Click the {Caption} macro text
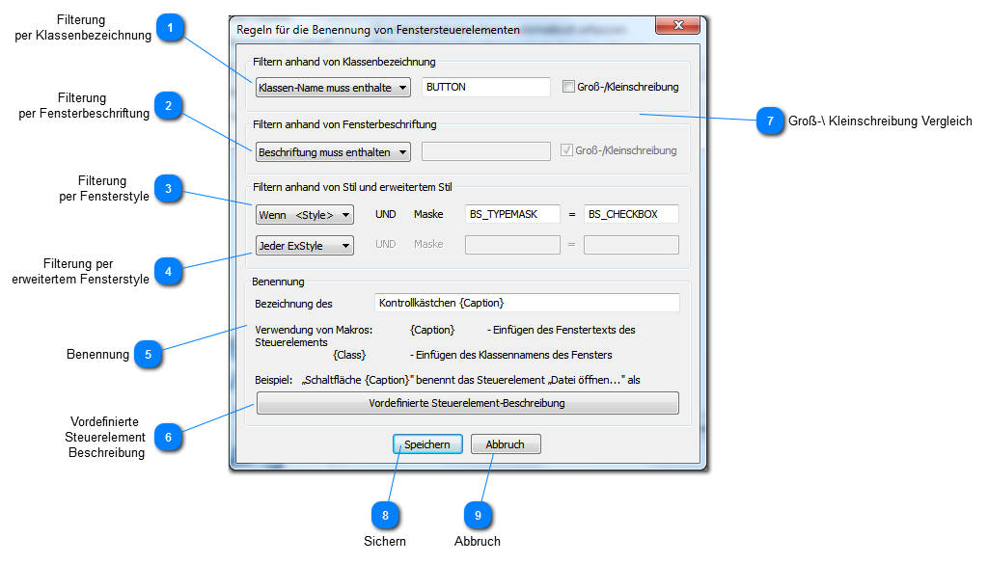 (432, 330)
